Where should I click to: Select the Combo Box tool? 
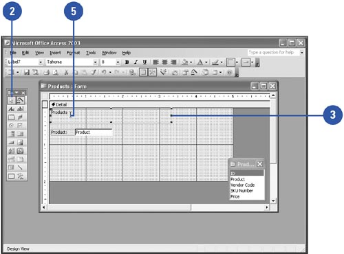tap(11, 134)
